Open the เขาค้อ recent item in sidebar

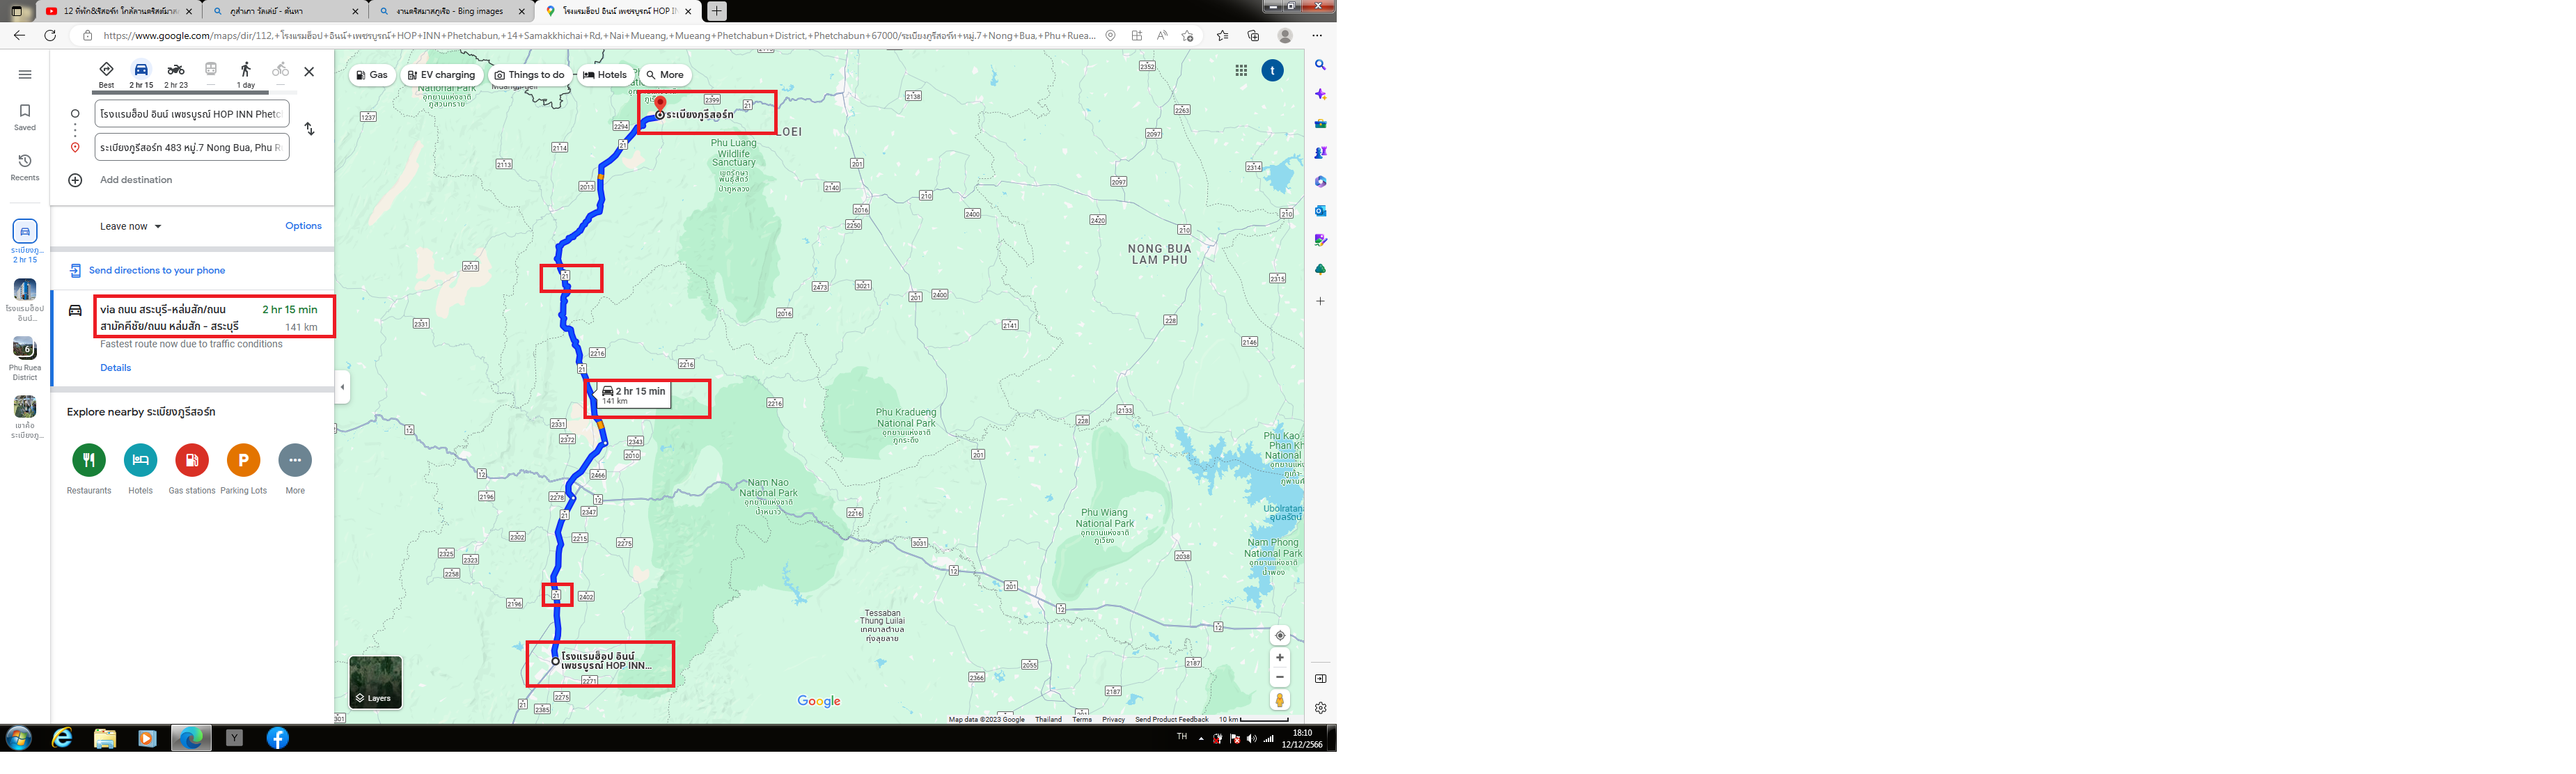pyautogui.click(x=25, y=418)
